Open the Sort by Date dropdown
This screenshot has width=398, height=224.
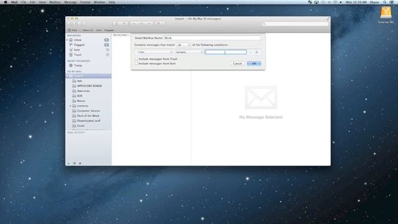pyautogui.click(x=121, y=35)
